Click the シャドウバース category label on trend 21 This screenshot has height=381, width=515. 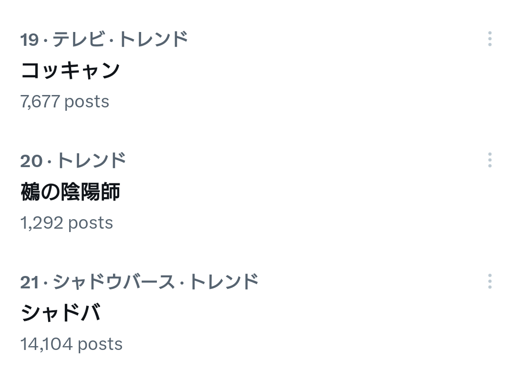pos(113,282)
